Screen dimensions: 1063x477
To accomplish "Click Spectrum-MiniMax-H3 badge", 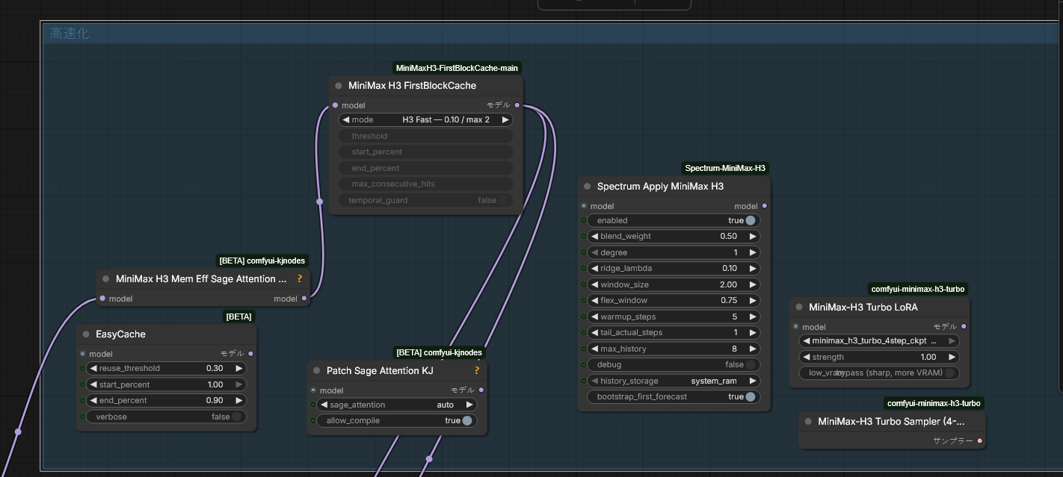I will 725,168.
